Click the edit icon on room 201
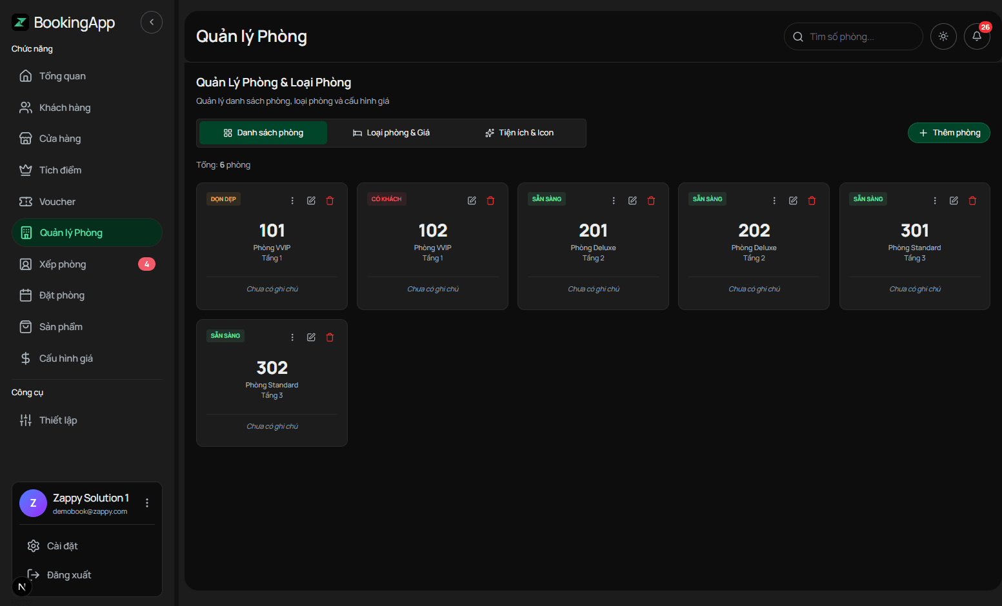 pyautogui.click(x=632, y=200)
